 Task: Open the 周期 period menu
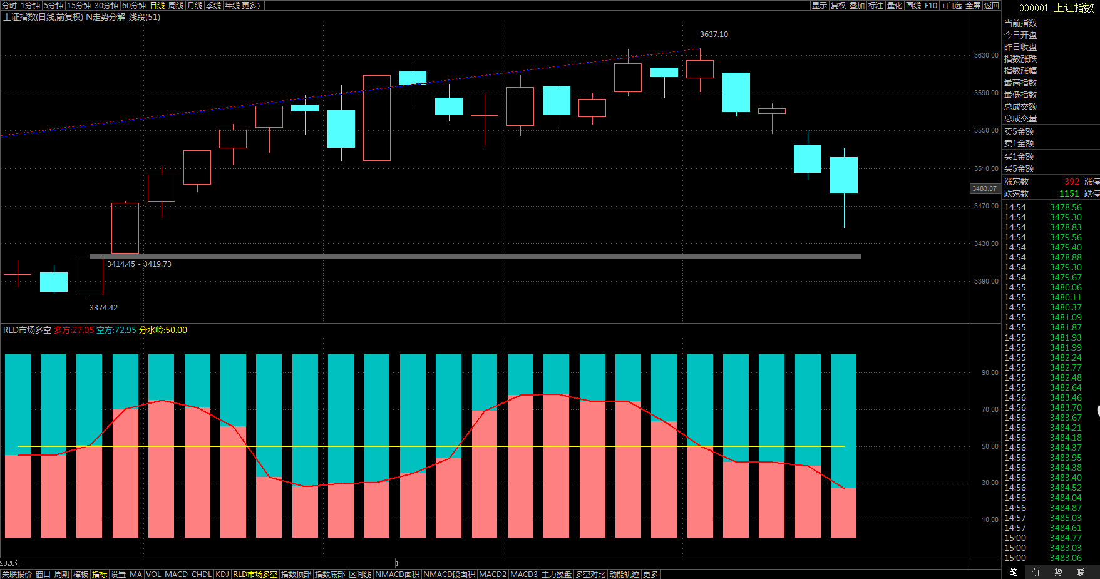pos(62,574)
